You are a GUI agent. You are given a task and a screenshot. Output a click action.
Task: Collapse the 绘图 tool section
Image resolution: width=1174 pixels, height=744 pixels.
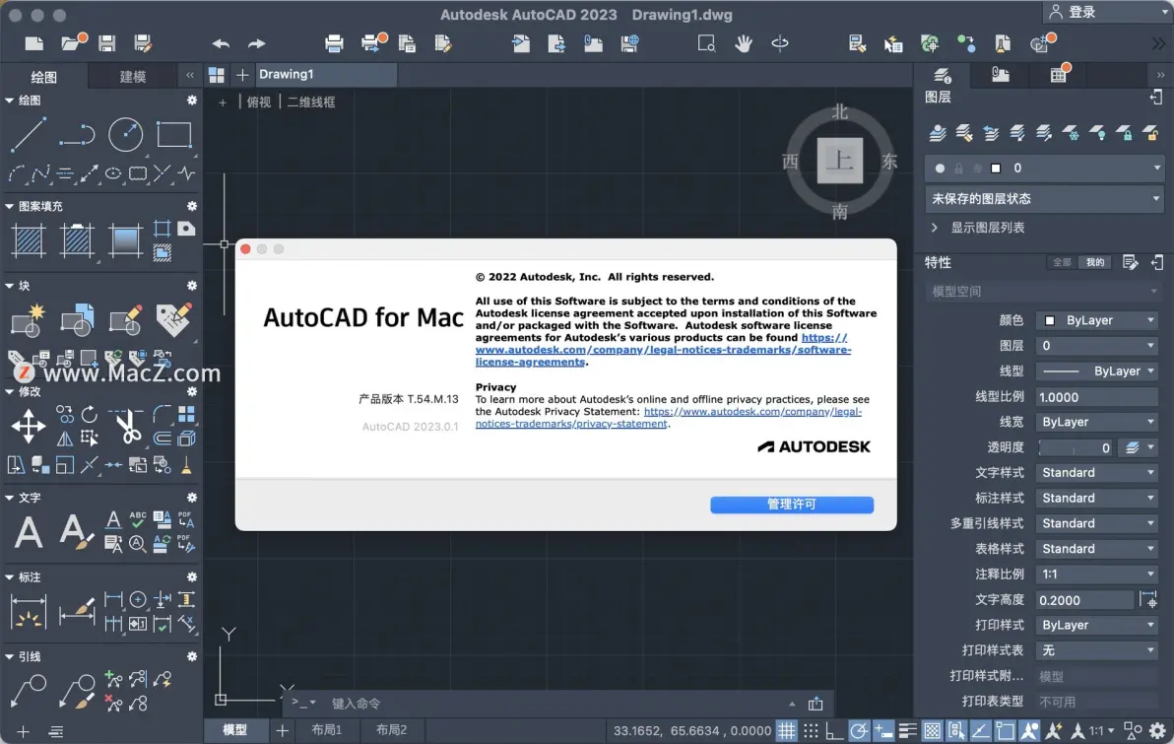click(10, 101)
